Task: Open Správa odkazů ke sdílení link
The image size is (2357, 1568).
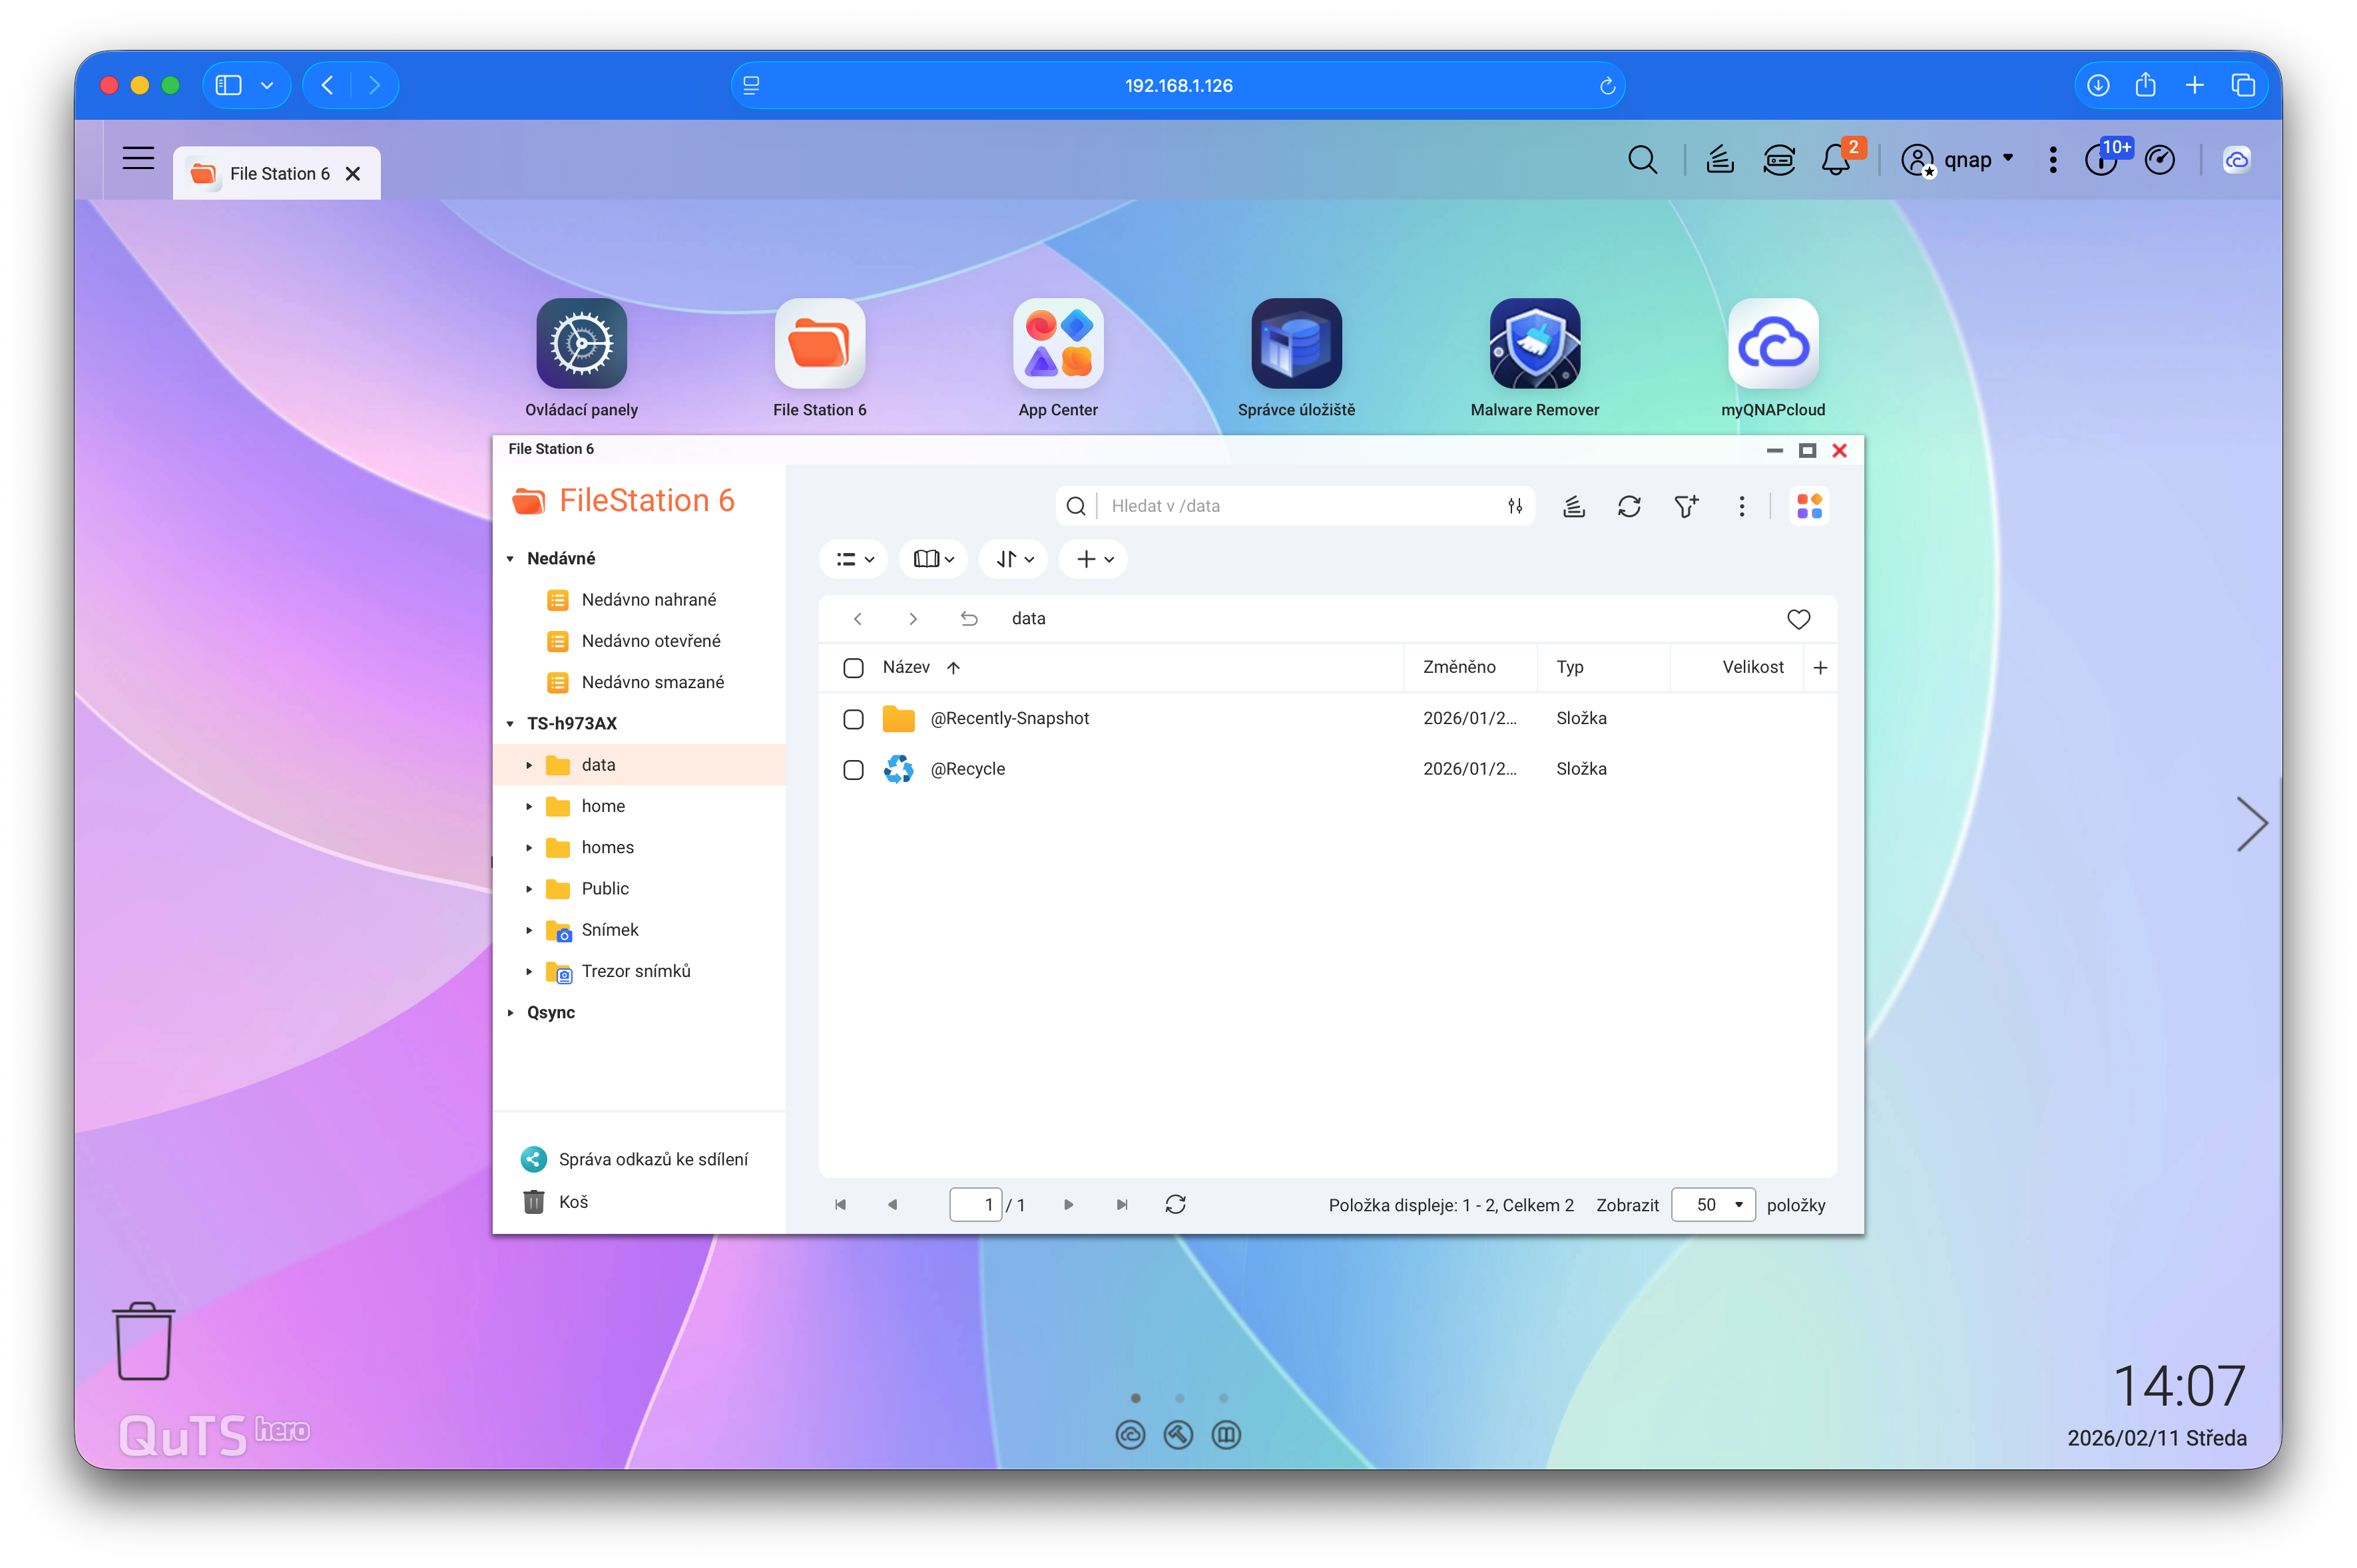Action: pyautogui.click(x=653, y=1159)
